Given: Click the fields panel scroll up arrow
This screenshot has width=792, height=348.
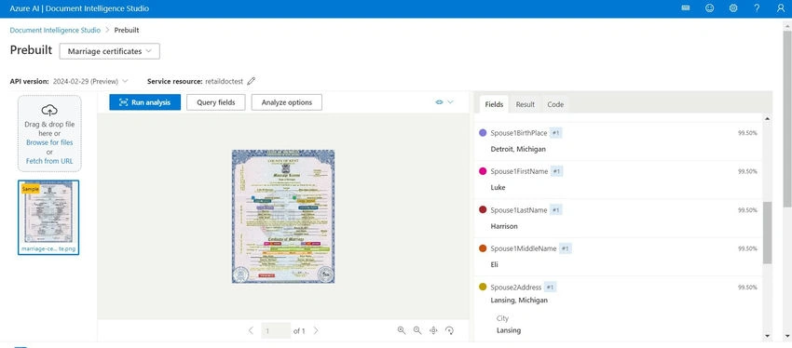Looking at the screenshot, I should 767,118.
